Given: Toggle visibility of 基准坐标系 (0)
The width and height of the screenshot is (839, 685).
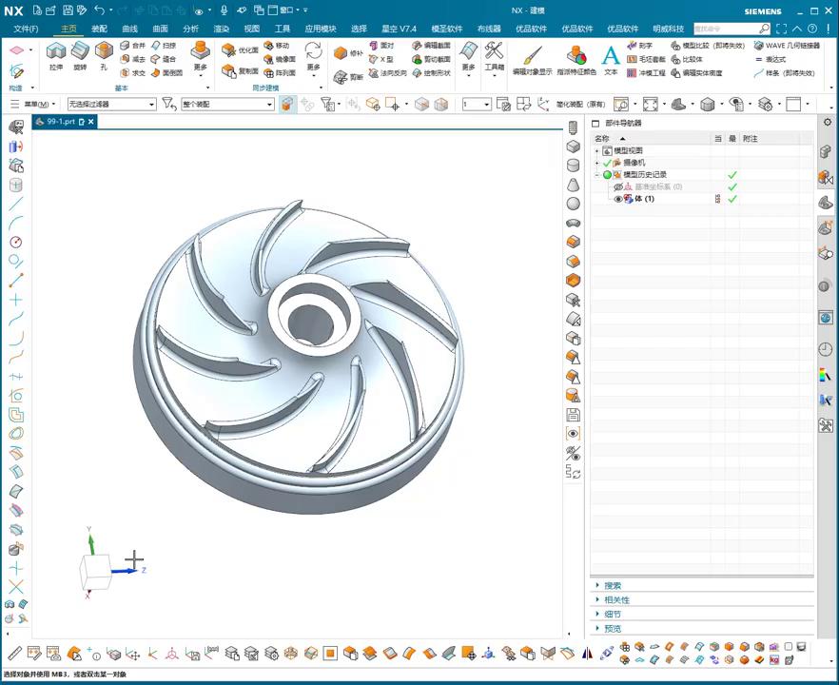Looking at the screenshot, I should tap(617, 187).
